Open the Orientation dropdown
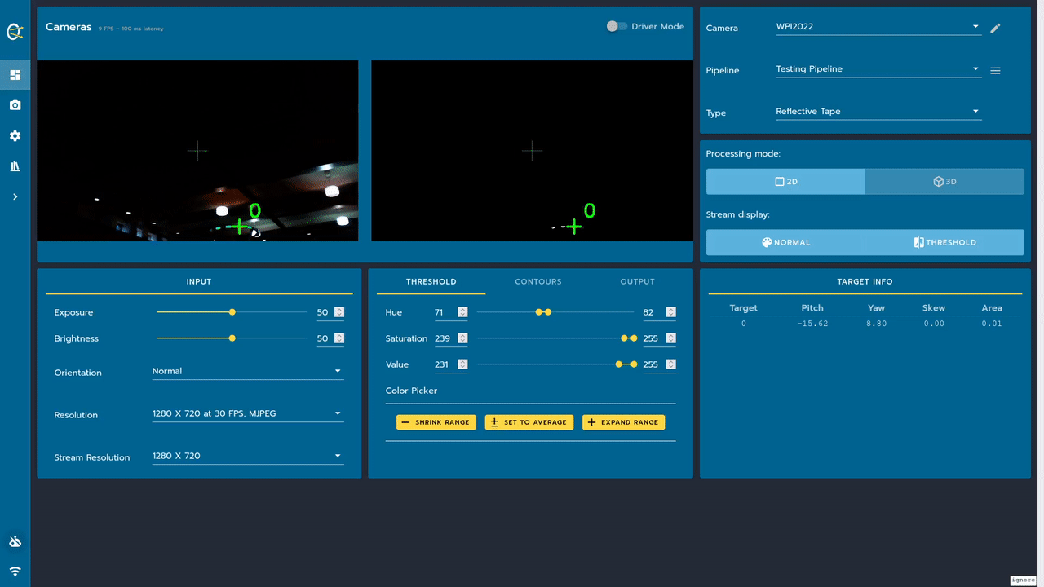The height and width of the screenshot is (587, 1044). pyautogui.click(x=248, y=372)
